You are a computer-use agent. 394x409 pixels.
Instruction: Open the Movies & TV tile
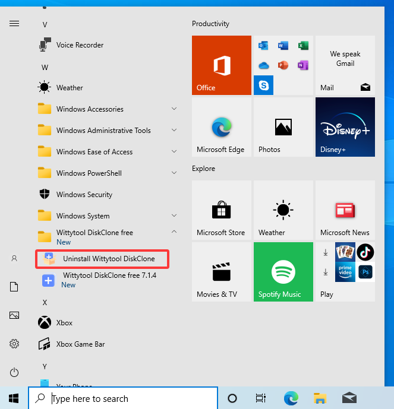pos(222,272)
